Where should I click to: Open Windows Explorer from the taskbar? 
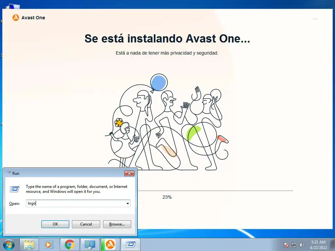(x=29, y=244)
